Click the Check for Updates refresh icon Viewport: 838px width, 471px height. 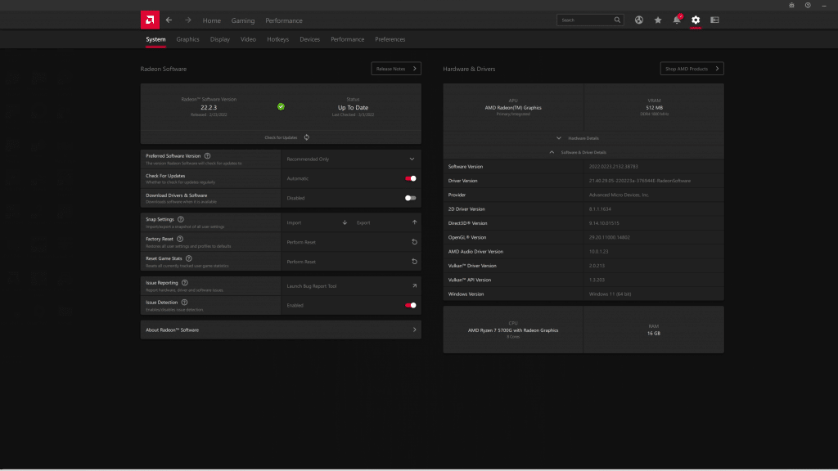[307, 137]
